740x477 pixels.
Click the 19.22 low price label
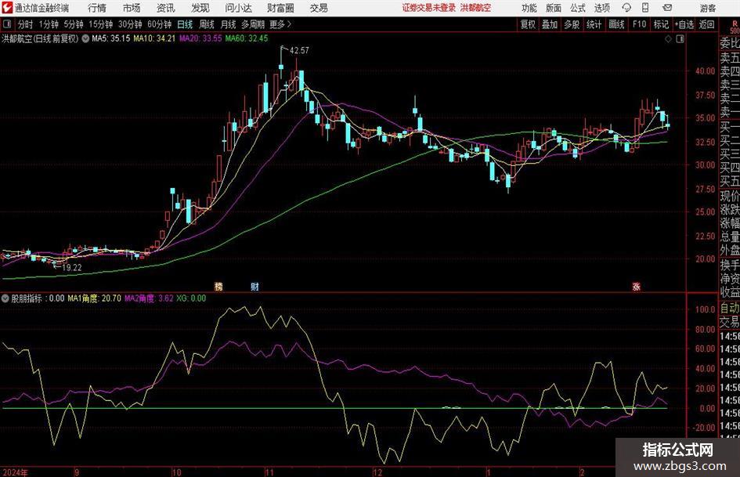[72, 267]
